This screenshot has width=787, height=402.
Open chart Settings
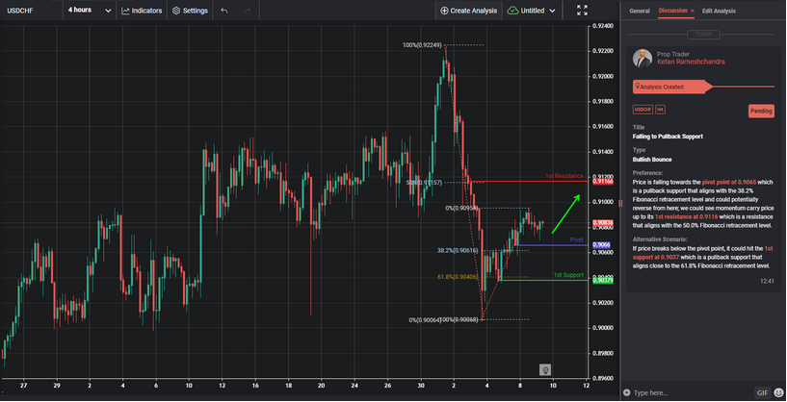(x=190, y=11)
